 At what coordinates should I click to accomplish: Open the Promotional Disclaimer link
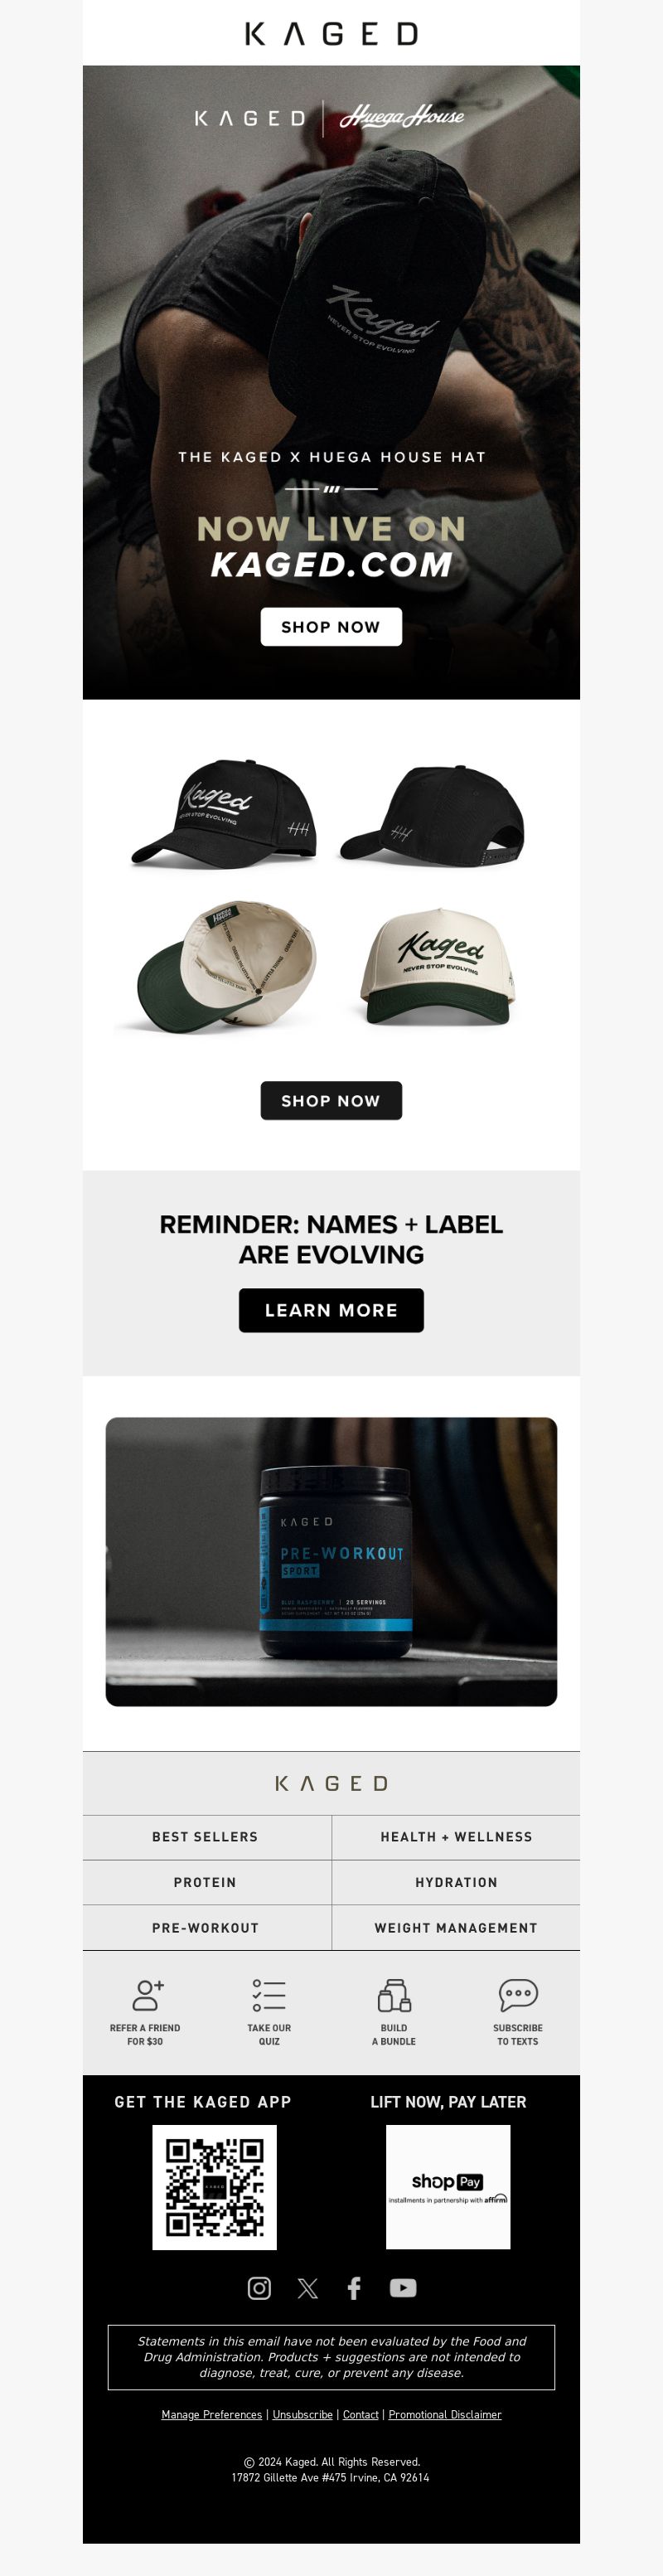[x=445, y=2414]
